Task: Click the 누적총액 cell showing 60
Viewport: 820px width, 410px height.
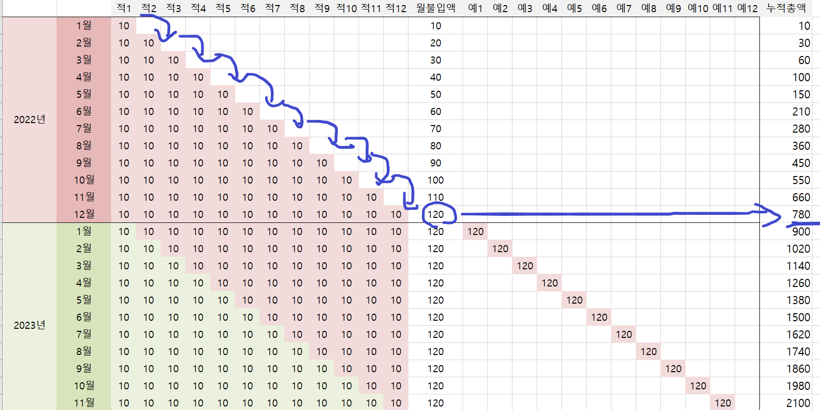Action: tap(786, 60)
